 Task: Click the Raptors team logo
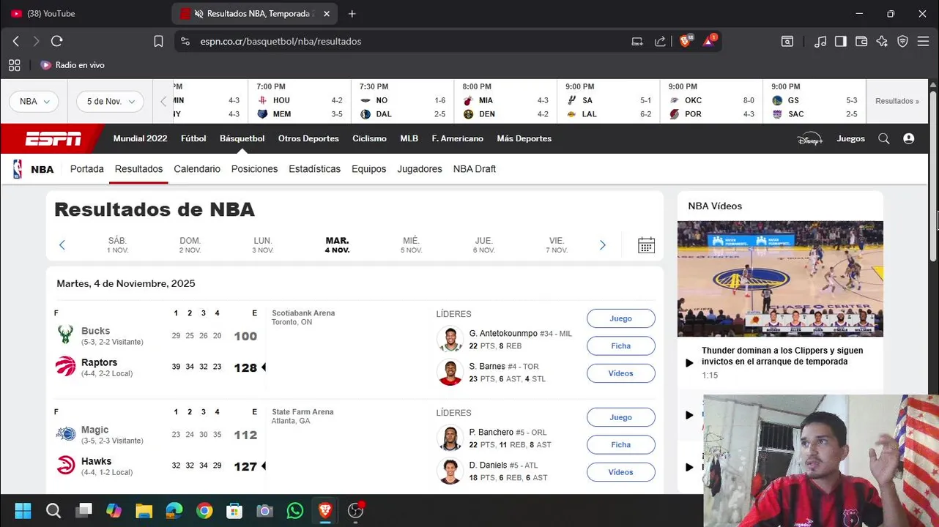pos(66,366)
